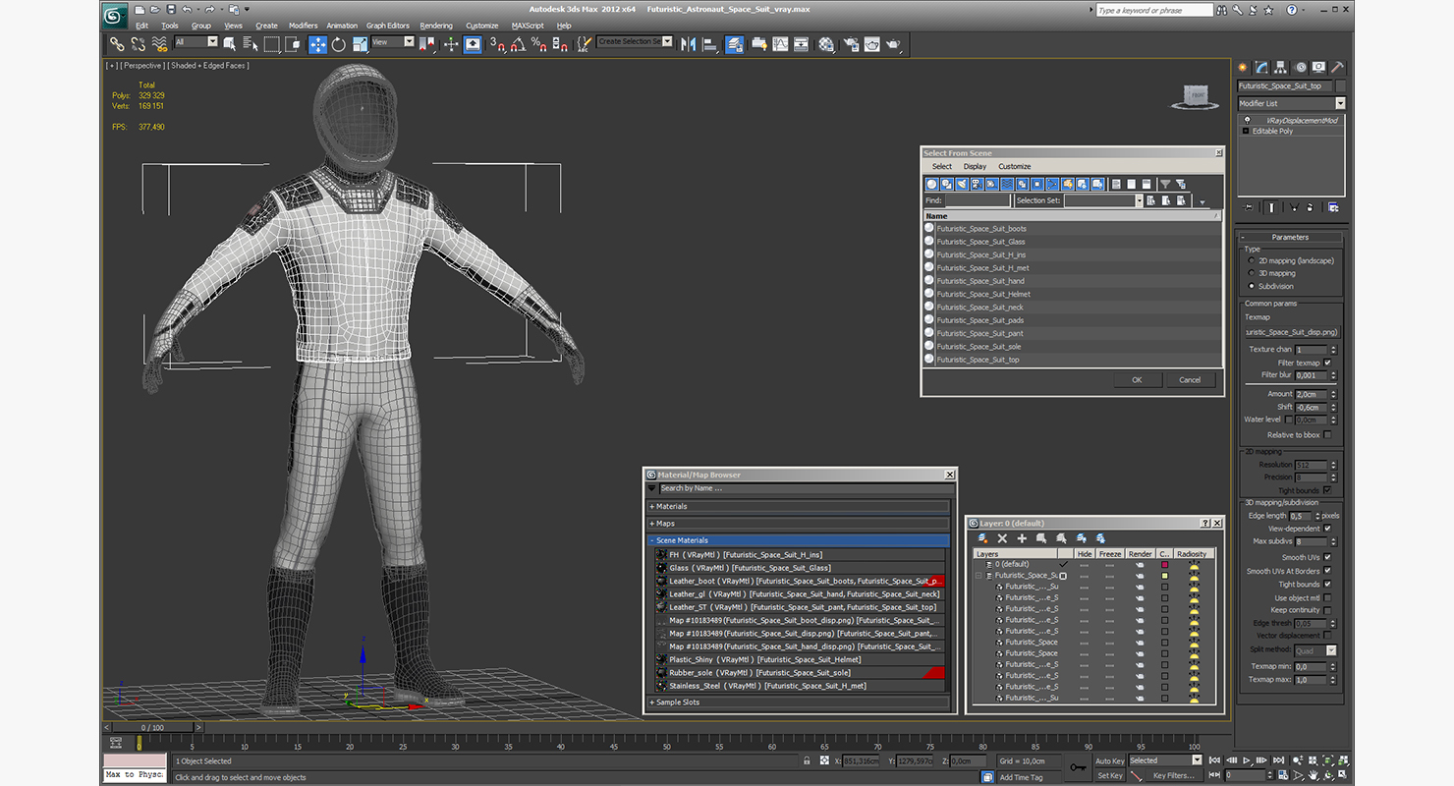Open the Utilities hammer panel icon

[x=1337, y=68]
